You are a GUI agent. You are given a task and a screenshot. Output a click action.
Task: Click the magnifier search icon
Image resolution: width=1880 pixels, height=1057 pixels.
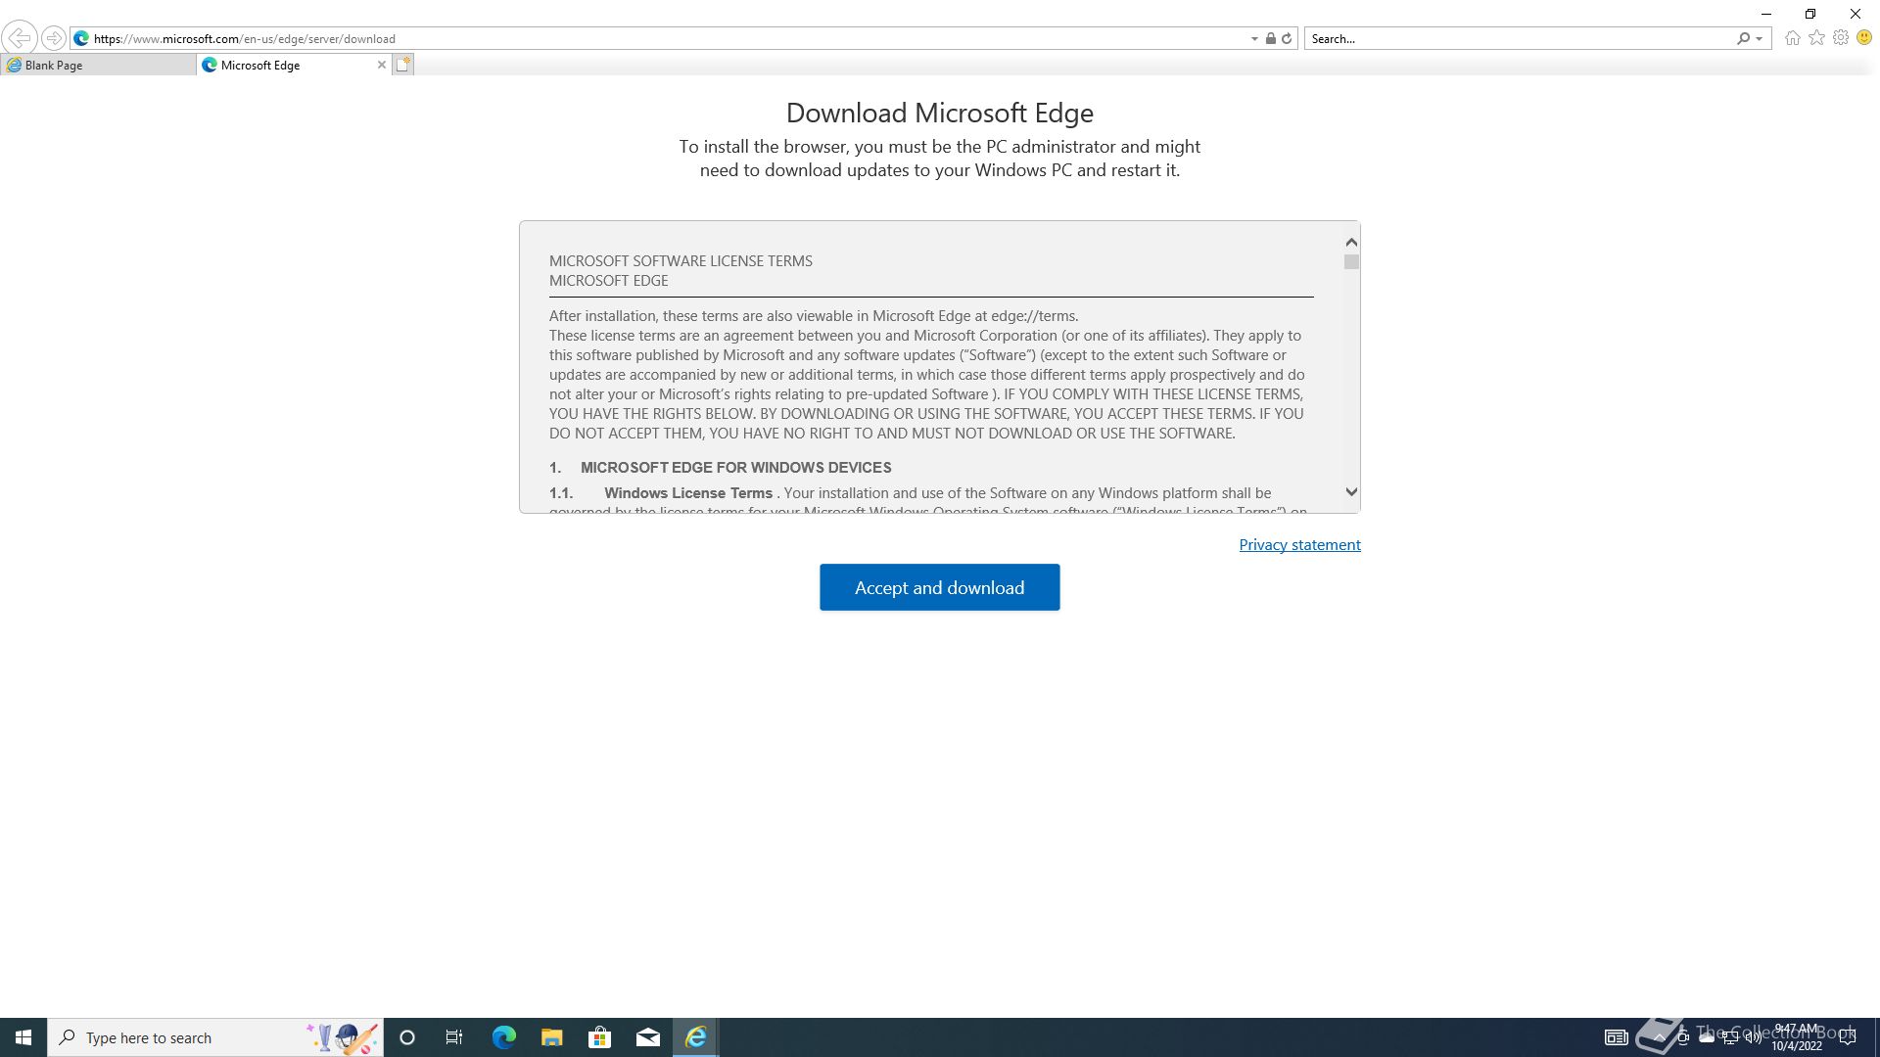coord(1743,38)
